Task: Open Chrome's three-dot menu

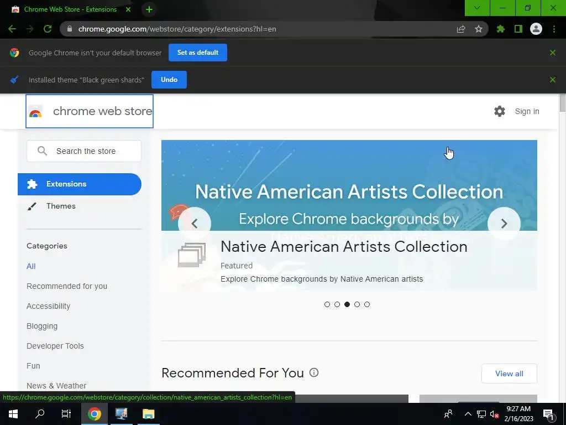Action: pos(554,29)
